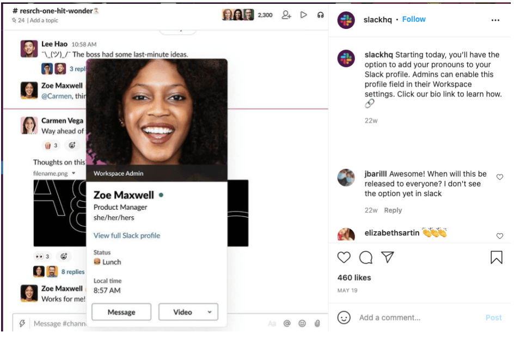
Task: Click the Instagram like heart icon
Action: pyautogui.click(x=344, y=257)
